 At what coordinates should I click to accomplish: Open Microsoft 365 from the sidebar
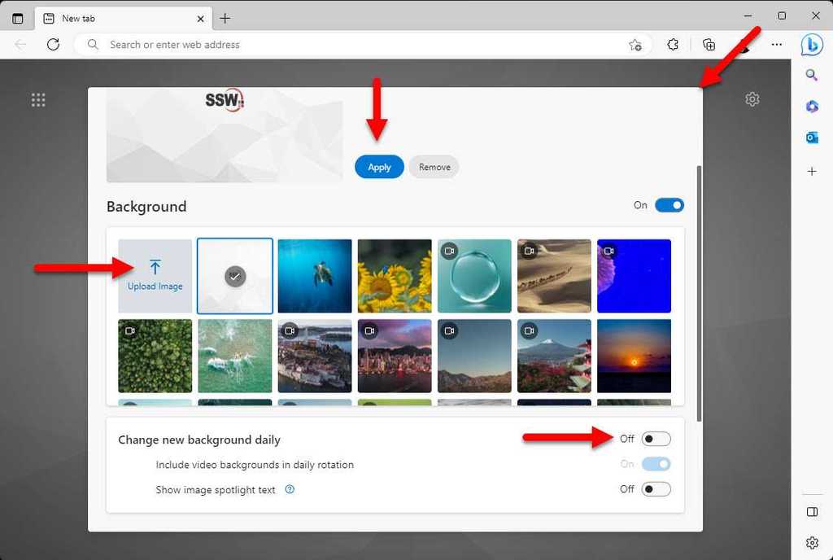click(x=812, y=107)
